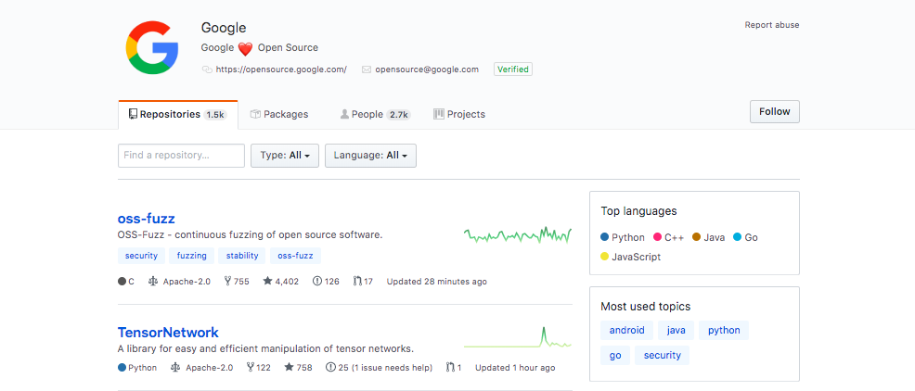Click Updated 1 hour ago text
The width and height of the screenshot is (915, 391).
tap(515, 368)
